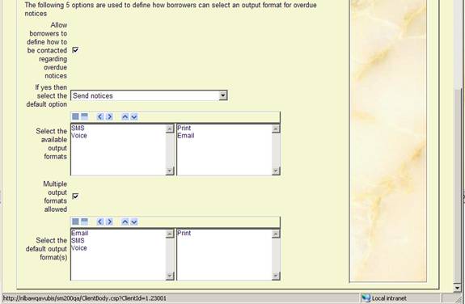Toggle multiple output formats allowed checkbox

(75, 196)
